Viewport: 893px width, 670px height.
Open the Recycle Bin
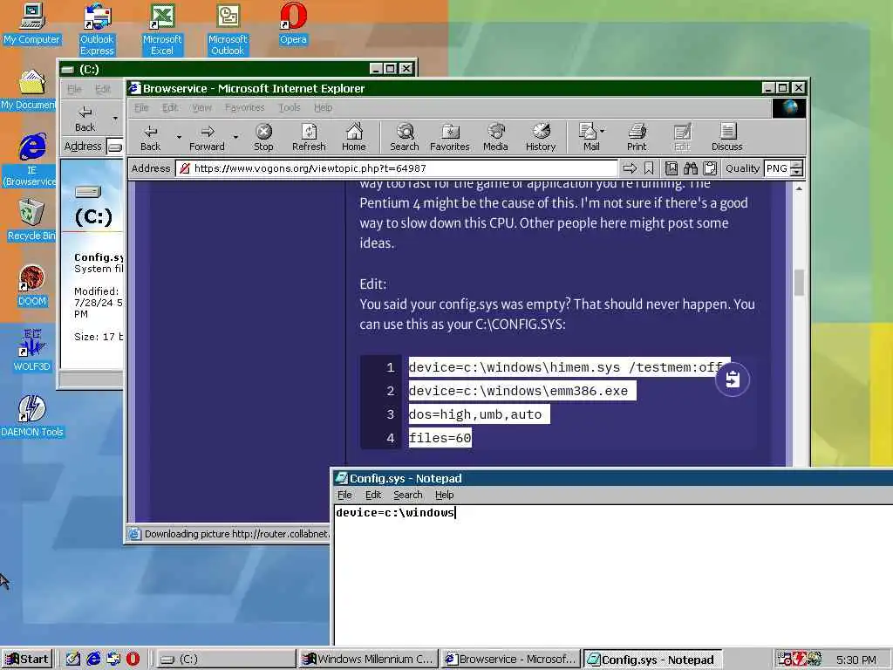[31, 220]
